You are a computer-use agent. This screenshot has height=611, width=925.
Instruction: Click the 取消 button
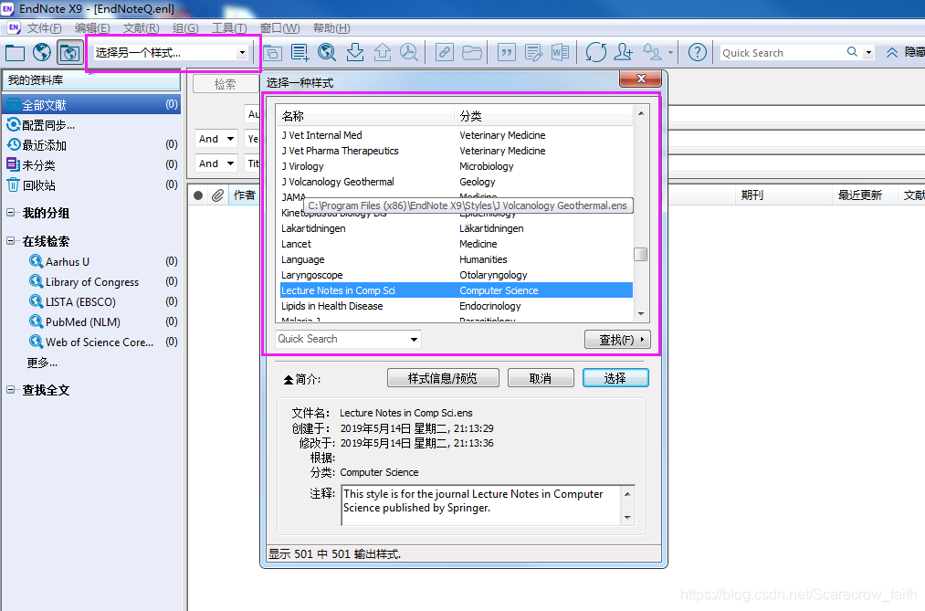coord(541,378)
